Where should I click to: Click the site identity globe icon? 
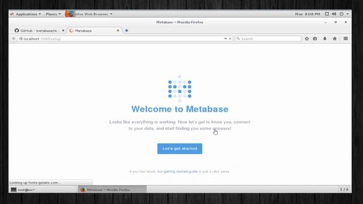click(21, 39)
